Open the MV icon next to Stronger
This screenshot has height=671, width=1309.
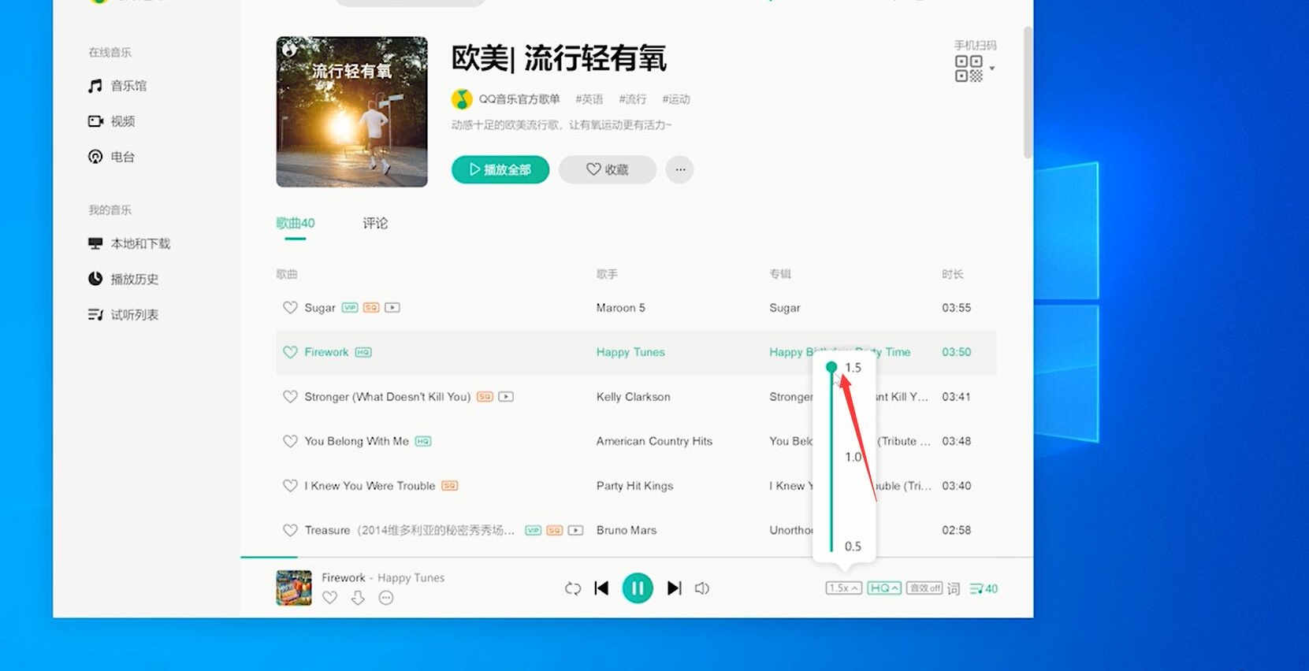click(506, 397)
